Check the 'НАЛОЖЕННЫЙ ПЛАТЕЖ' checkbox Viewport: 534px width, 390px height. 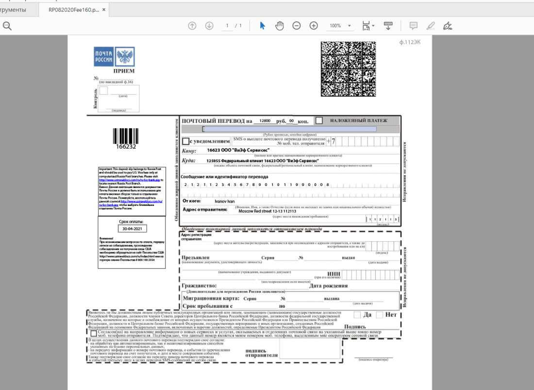[x=319, y=120]
